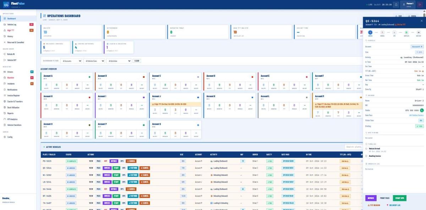Open the Person 1 user profile
The image size is (426, 210).
point(408,5)
